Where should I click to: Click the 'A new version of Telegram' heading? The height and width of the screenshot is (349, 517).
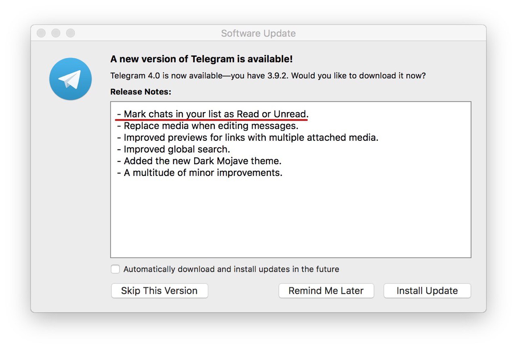pos(201,59)
